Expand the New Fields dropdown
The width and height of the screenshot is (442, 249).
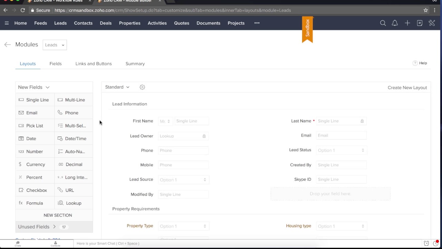pos(34,87)
